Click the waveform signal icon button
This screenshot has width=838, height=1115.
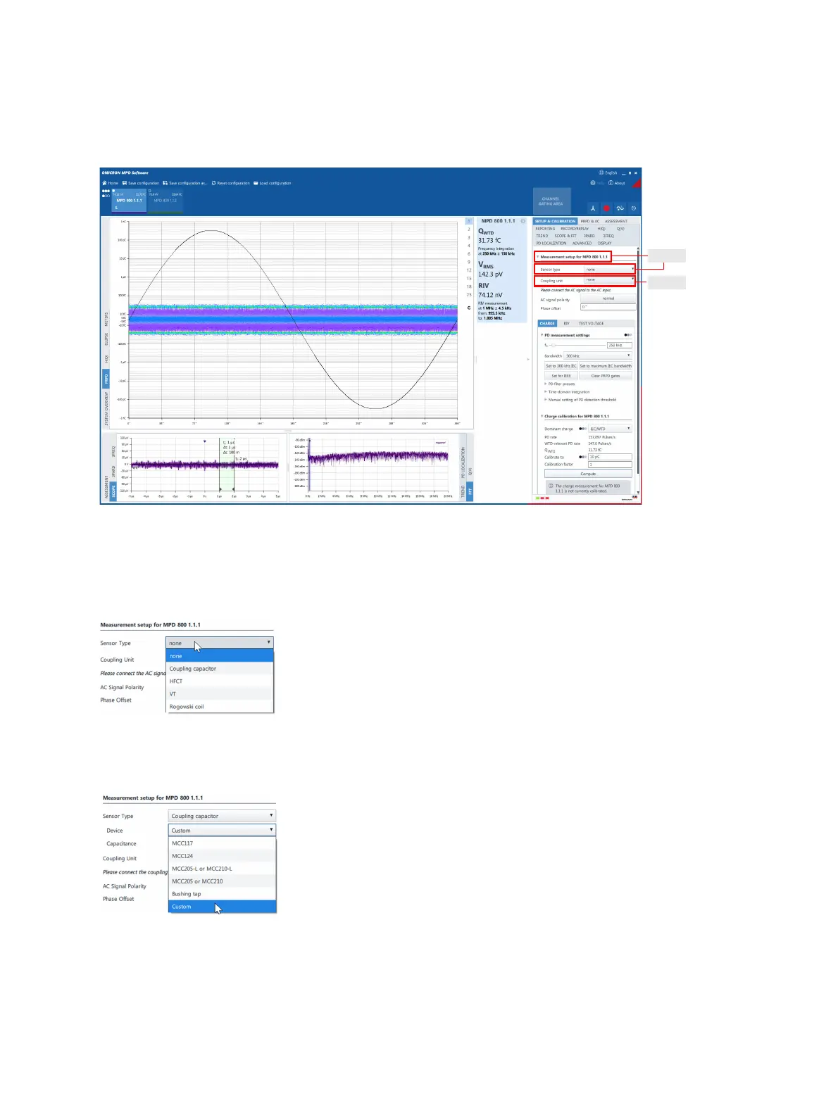[620, 208]
